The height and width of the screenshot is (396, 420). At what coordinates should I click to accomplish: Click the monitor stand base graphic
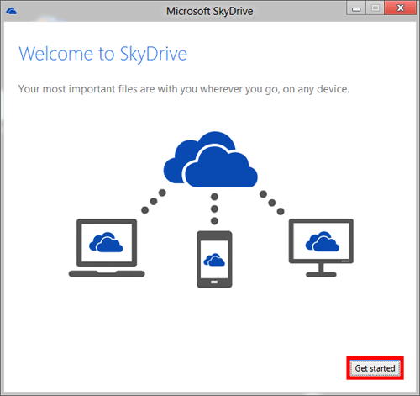coord(321,274)
